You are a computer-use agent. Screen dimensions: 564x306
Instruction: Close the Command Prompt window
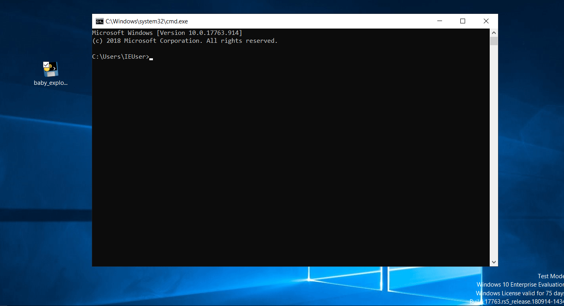pyautogui.click(x=486, y=21)
